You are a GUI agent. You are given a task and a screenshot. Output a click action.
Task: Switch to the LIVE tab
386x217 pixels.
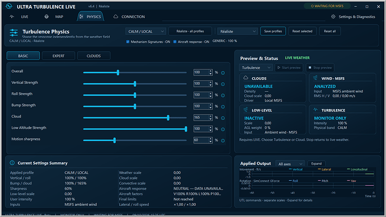pos(19,17)
